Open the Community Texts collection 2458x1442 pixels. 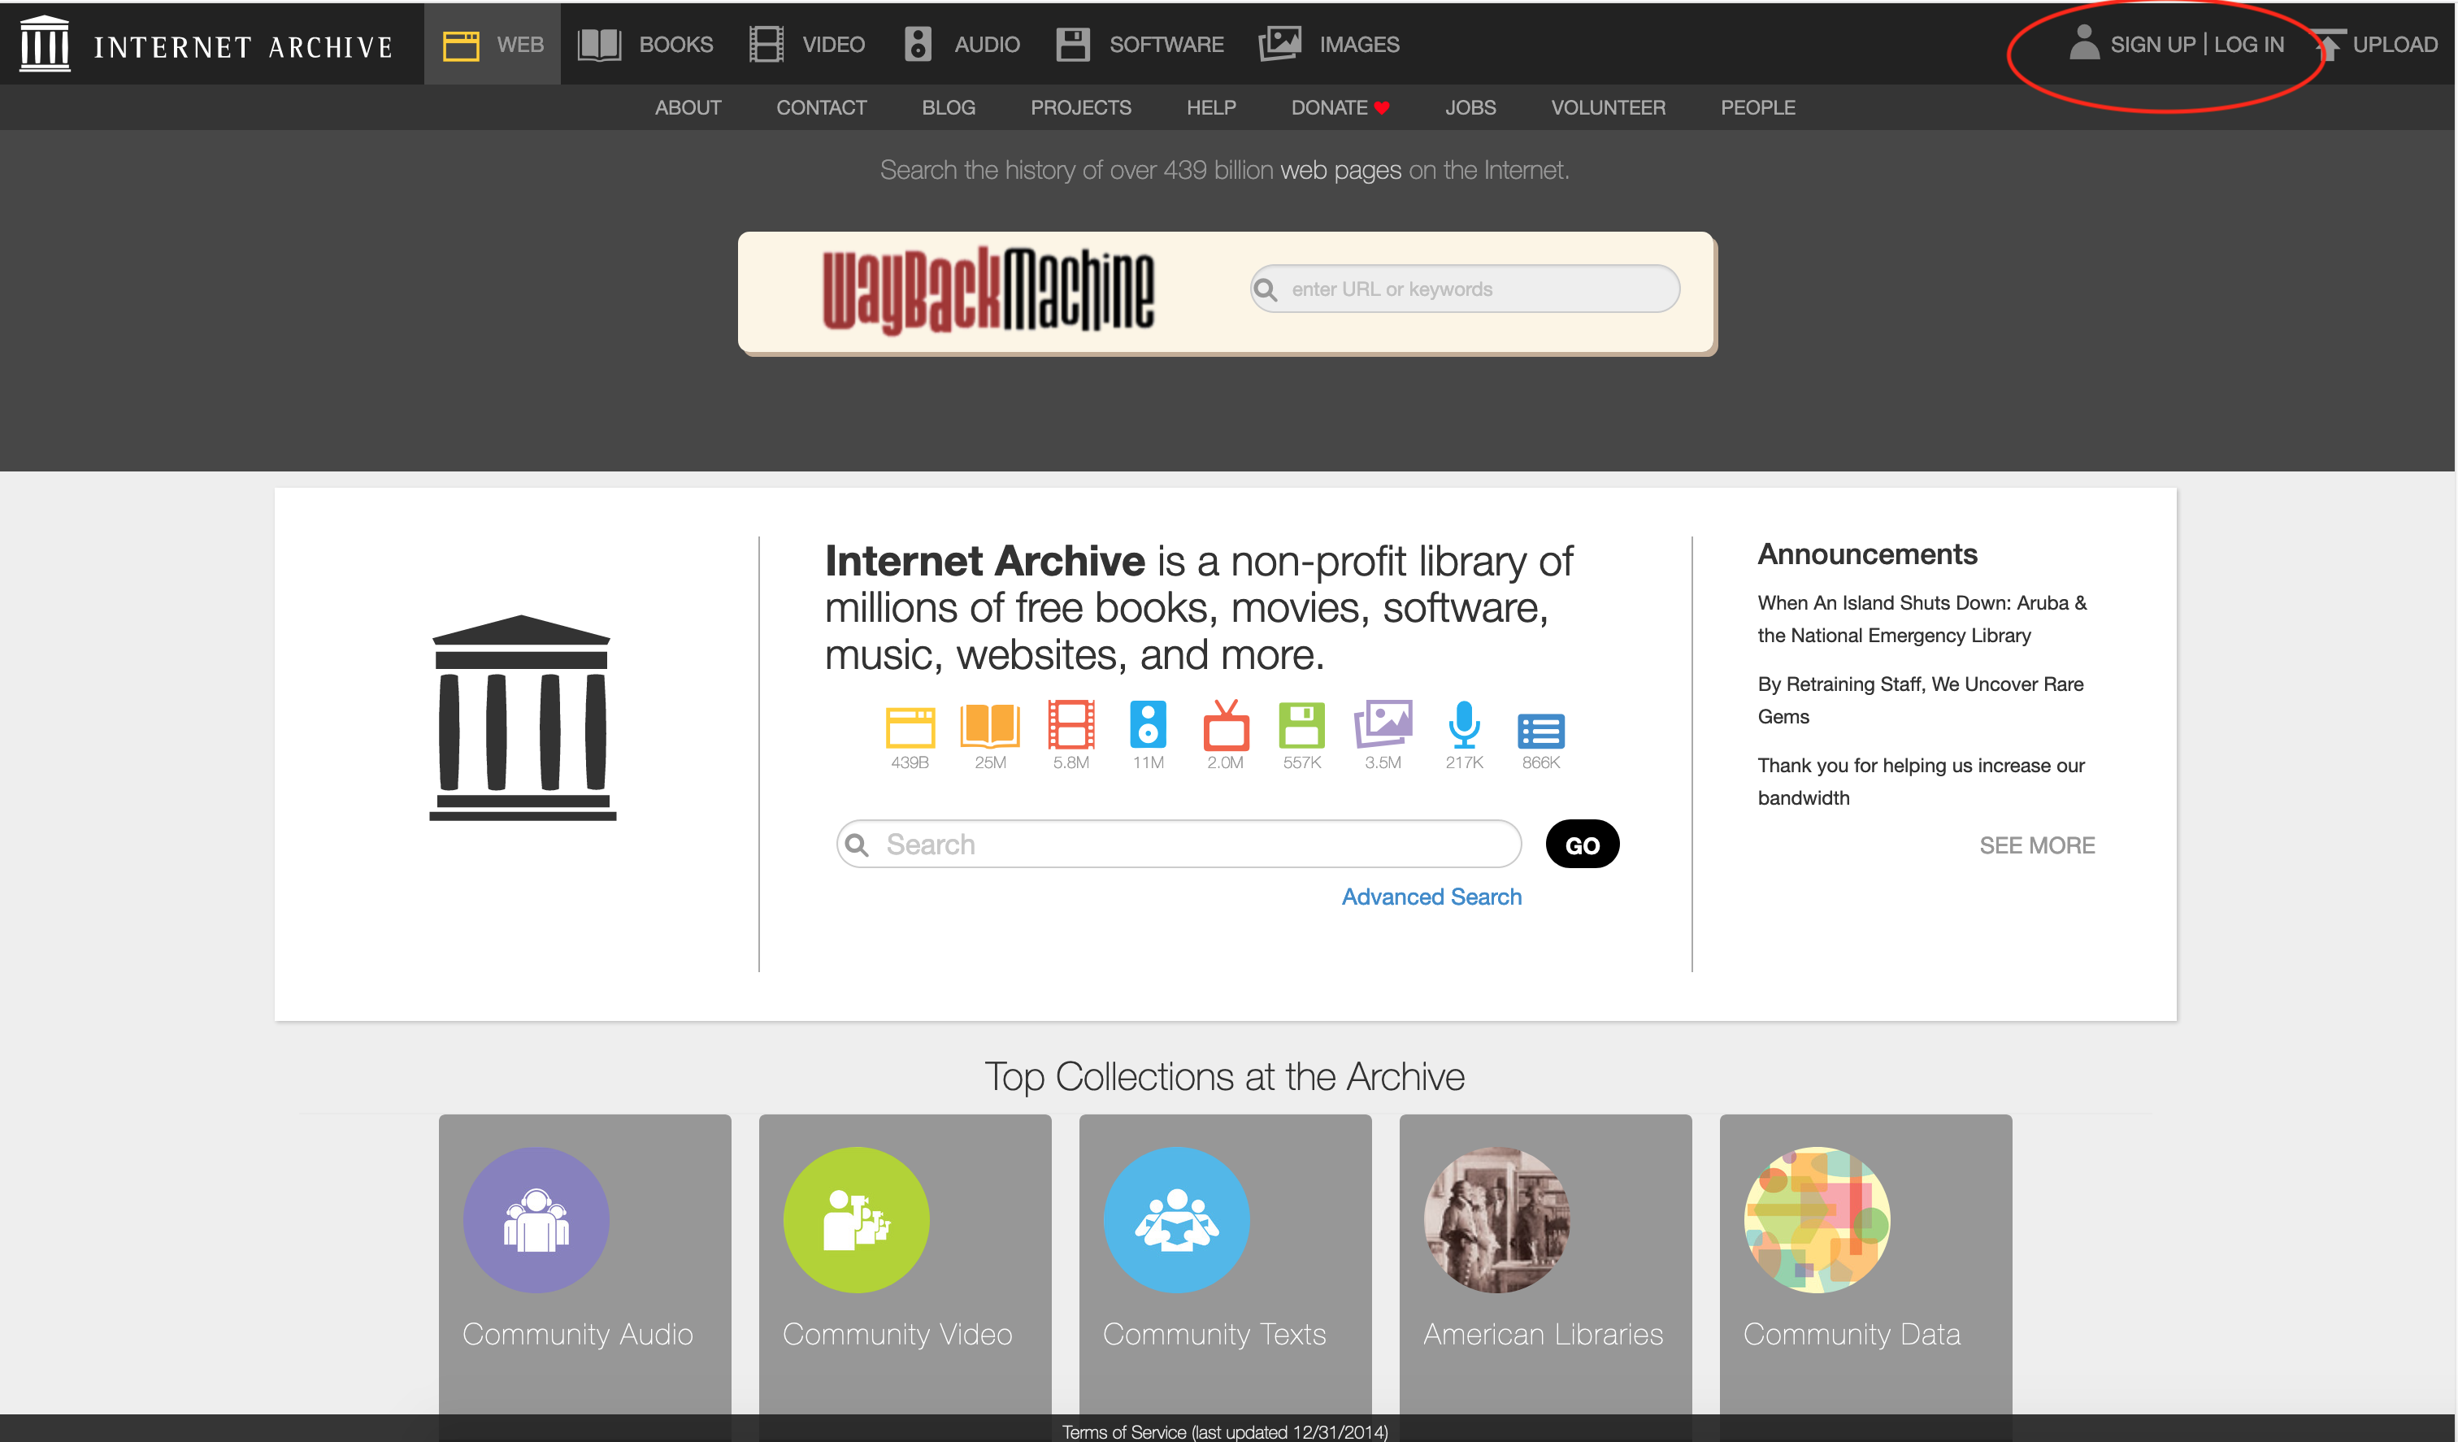(x=1225, y=1265)
